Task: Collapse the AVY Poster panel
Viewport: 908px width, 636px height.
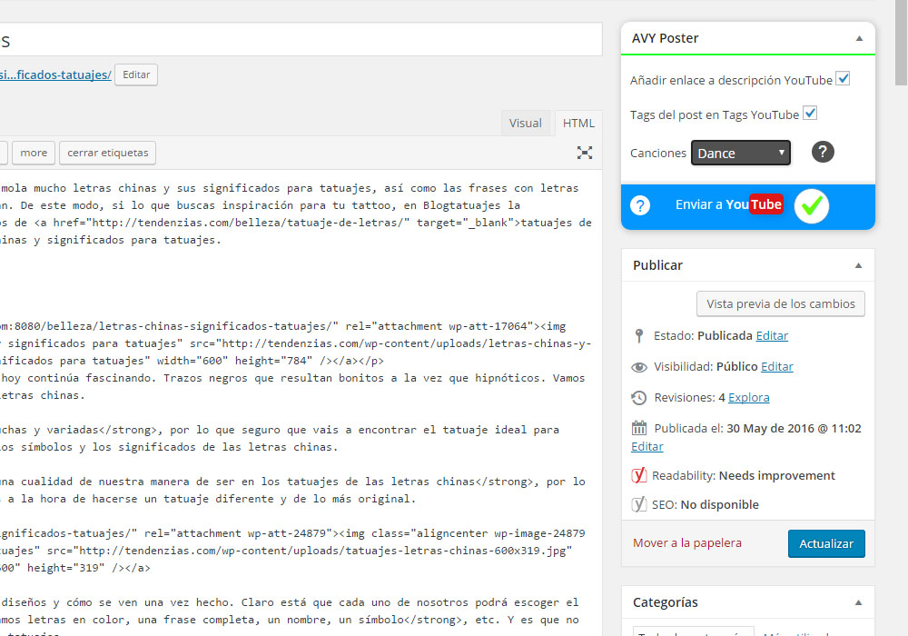Action: click(x=859, y=39)
